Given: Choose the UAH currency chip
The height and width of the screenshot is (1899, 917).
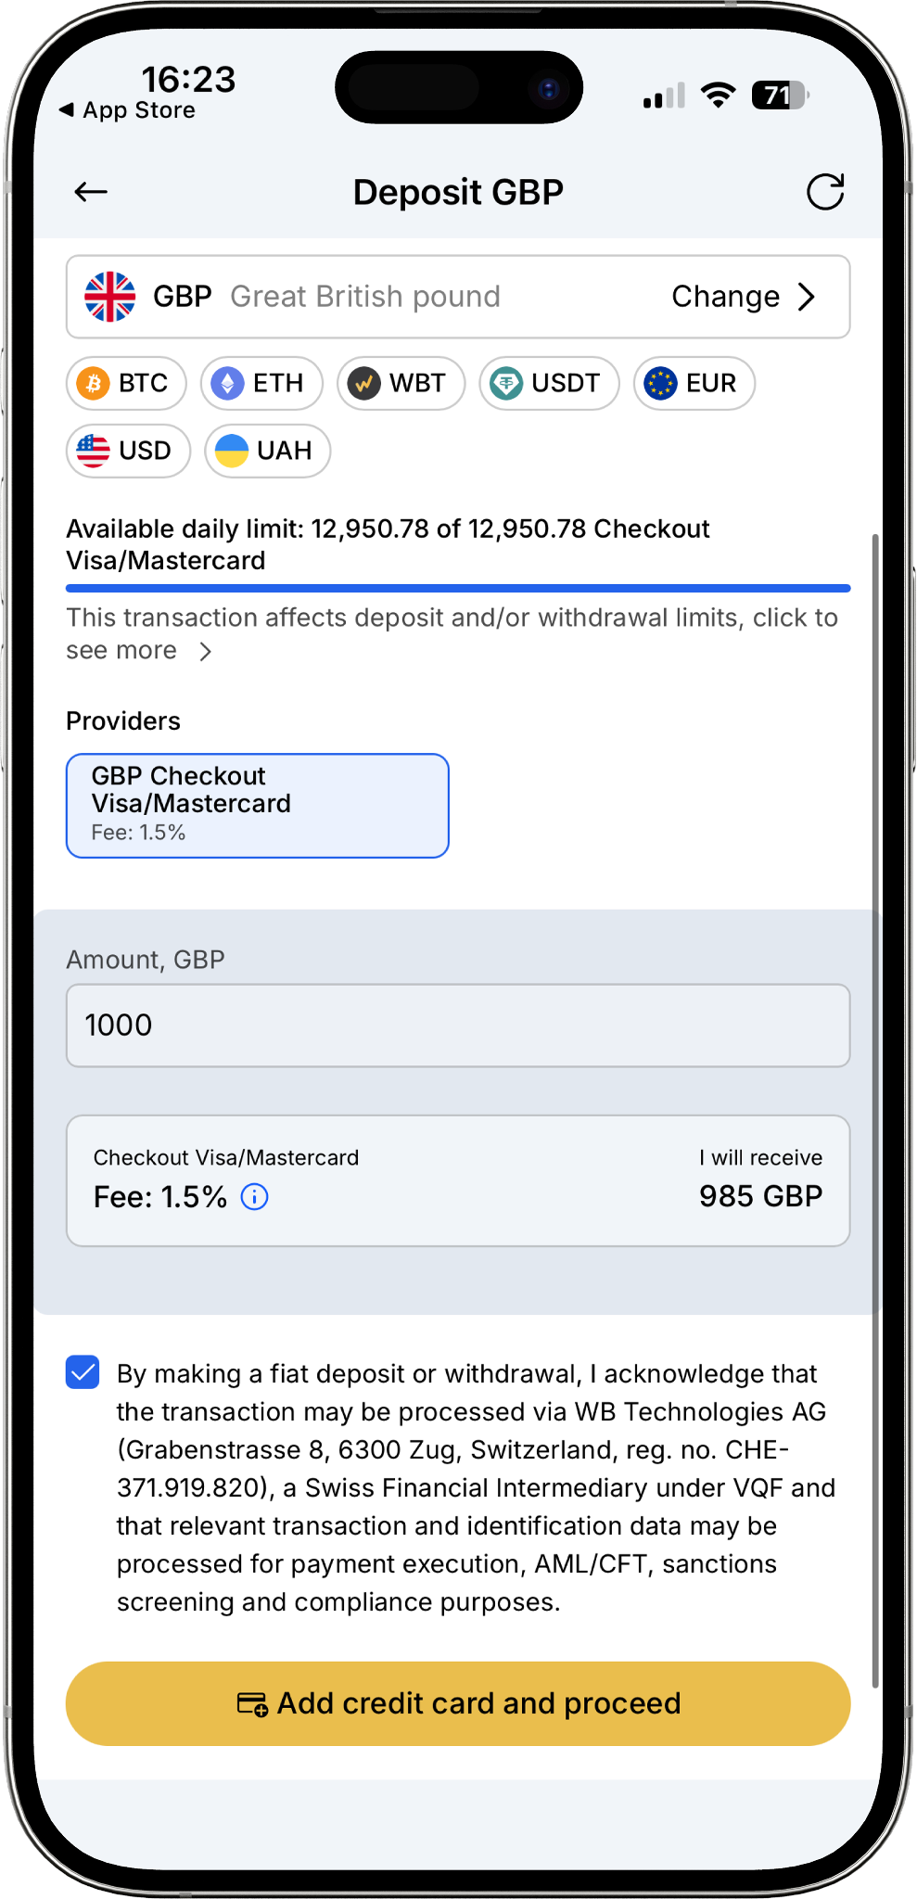Looking at the screenshot, I should (267, 451).
